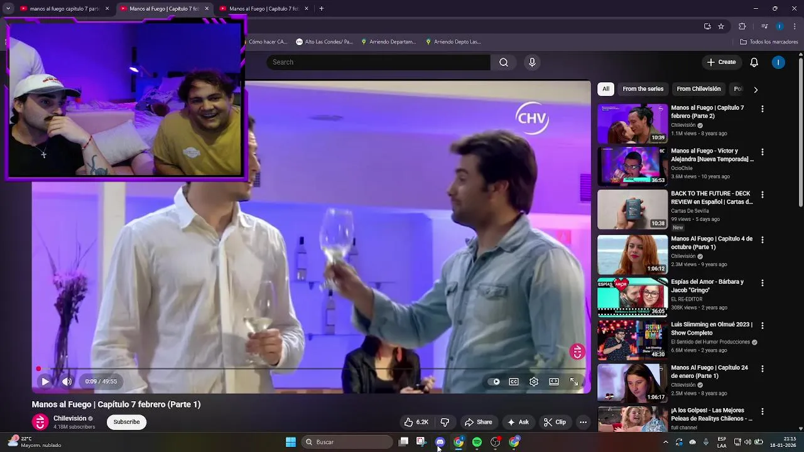Open Espías del Amor Bárbara y Jacob title

(x=707, y=286)
